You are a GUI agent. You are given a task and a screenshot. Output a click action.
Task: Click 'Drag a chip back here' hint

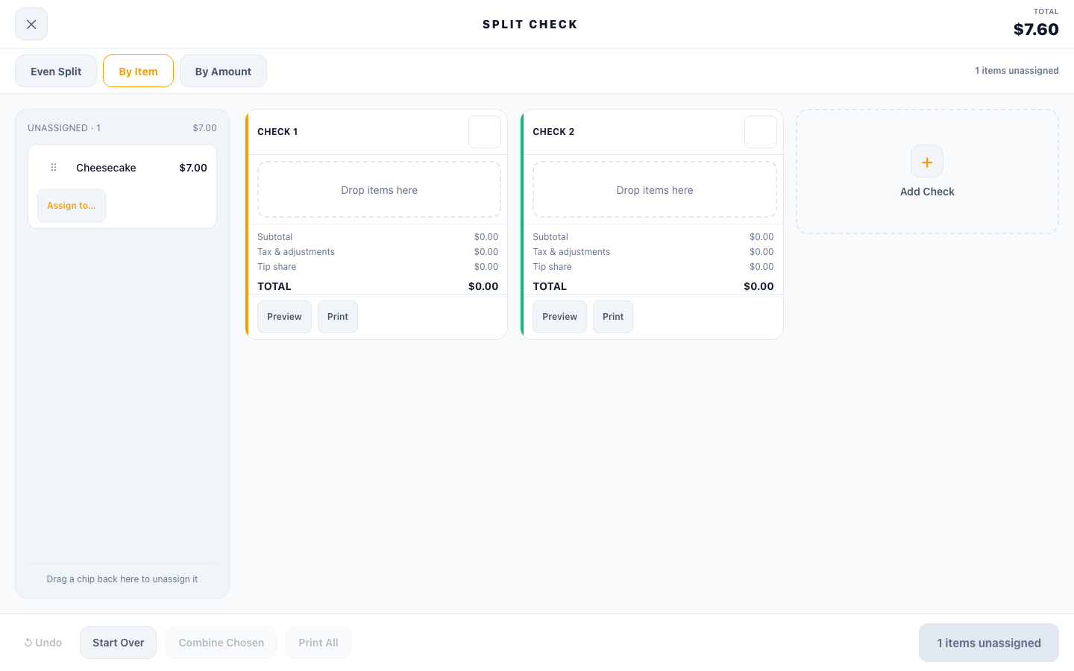122,579
